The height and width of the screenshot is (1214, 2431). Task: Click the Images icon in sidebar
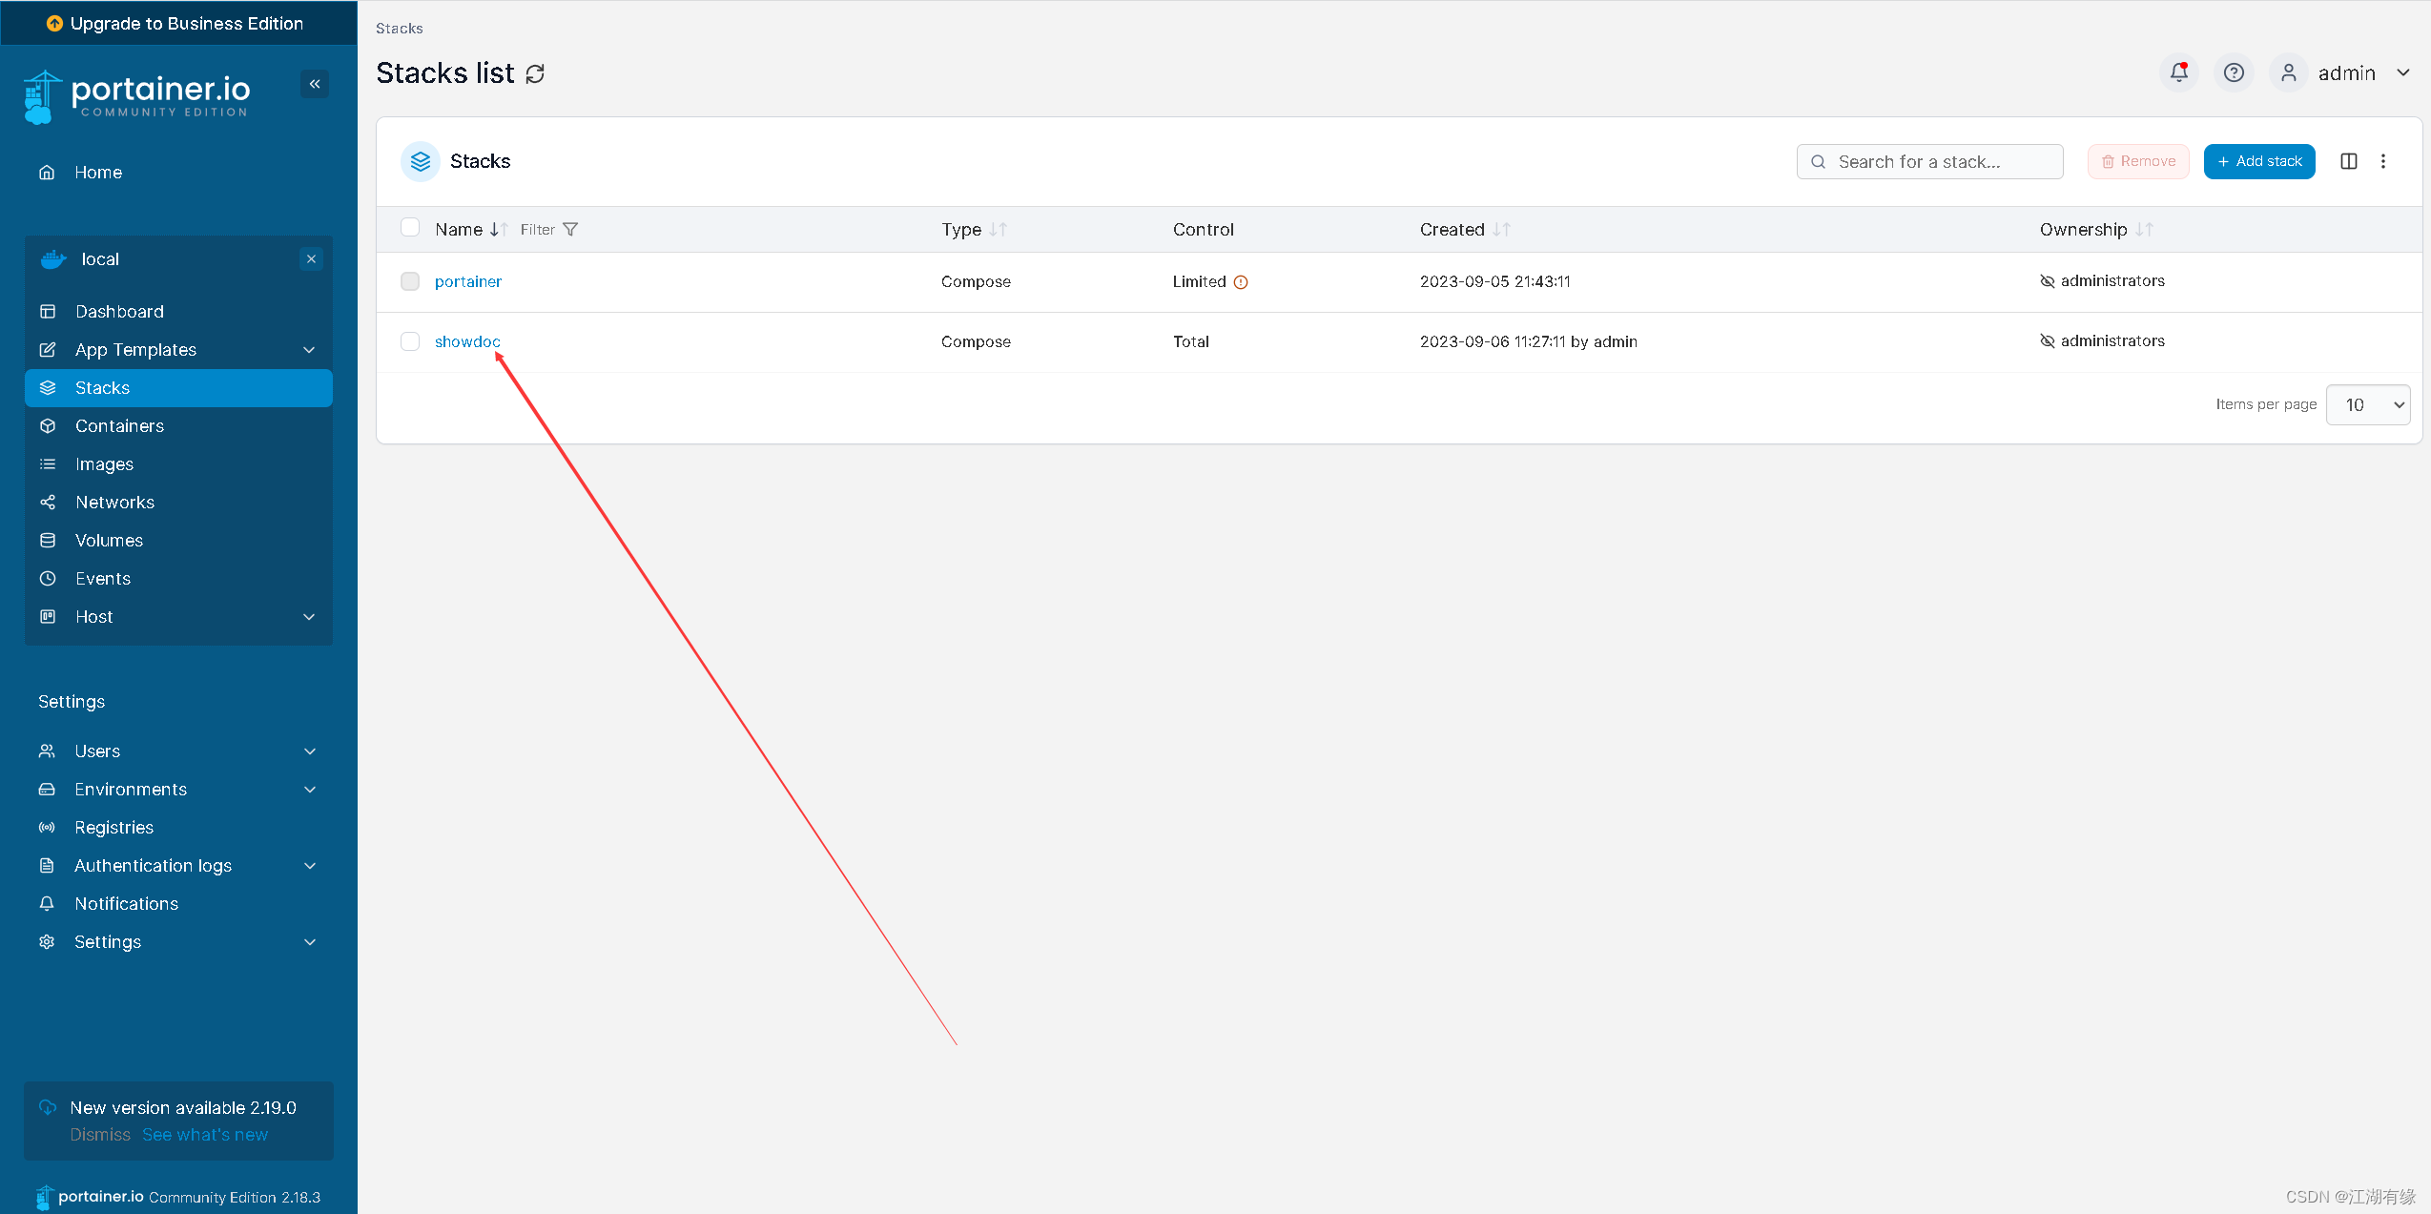pyautogui.click(x=48, y=463)
